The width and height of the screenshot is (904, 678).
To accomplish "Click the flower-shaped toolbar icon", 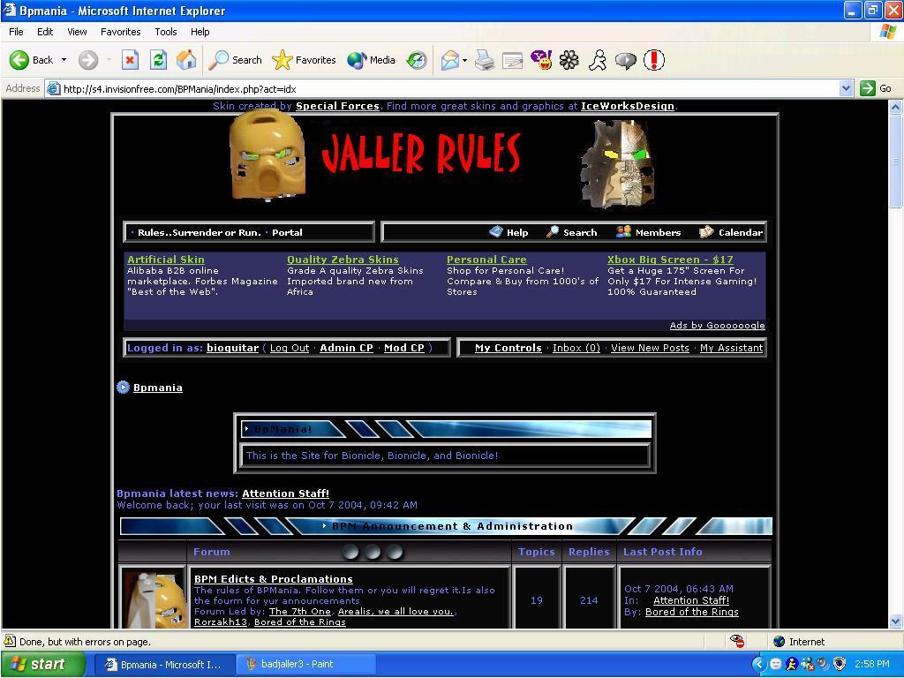I will pos(569,60).
